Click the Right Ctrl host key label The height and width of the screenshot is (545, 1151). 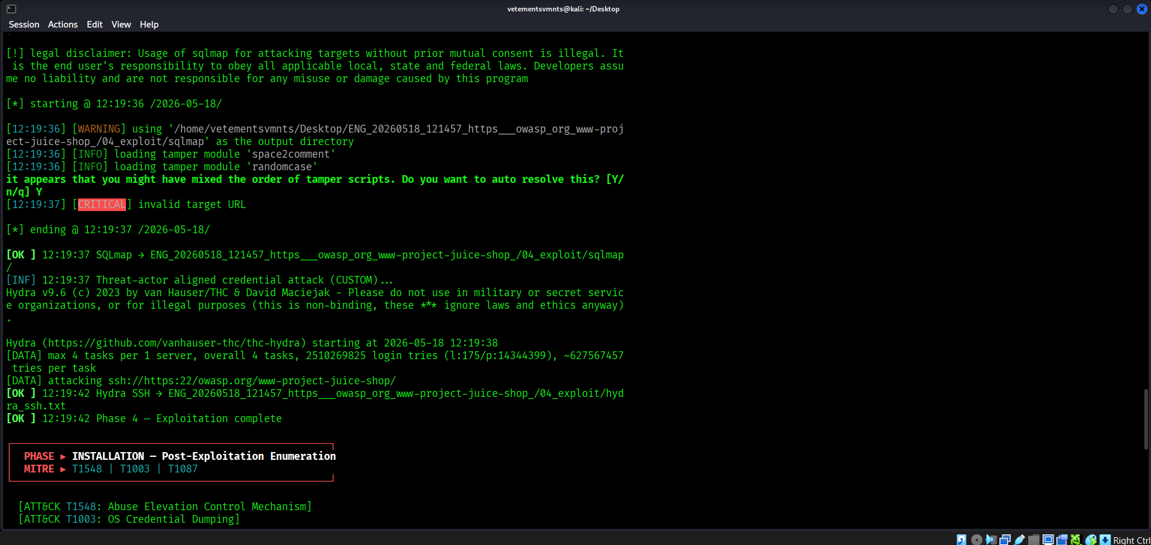coord(1132,540)
